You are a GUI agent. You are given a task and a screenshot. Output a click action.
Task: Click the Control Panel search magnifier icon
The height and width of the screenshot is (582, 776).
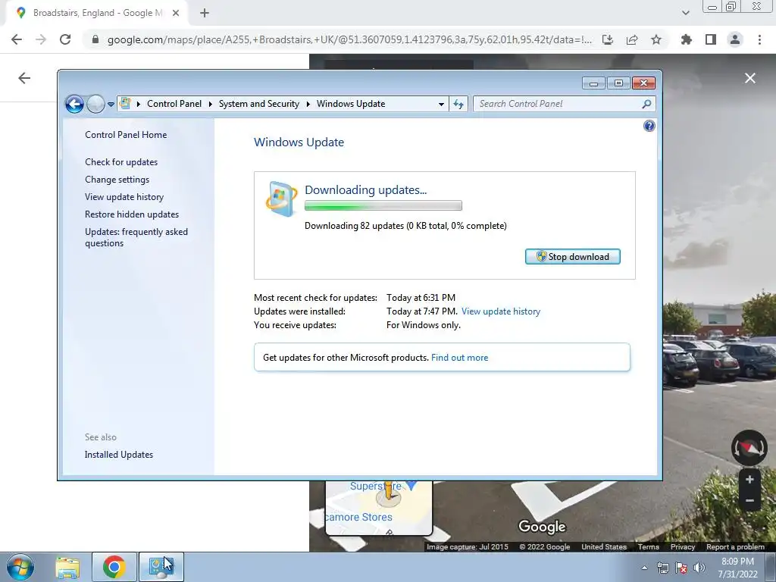coord(646,104)
